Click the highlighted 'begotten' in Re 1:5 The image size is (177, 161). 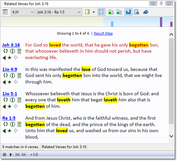pyautogui.click(x=35, y=124)
